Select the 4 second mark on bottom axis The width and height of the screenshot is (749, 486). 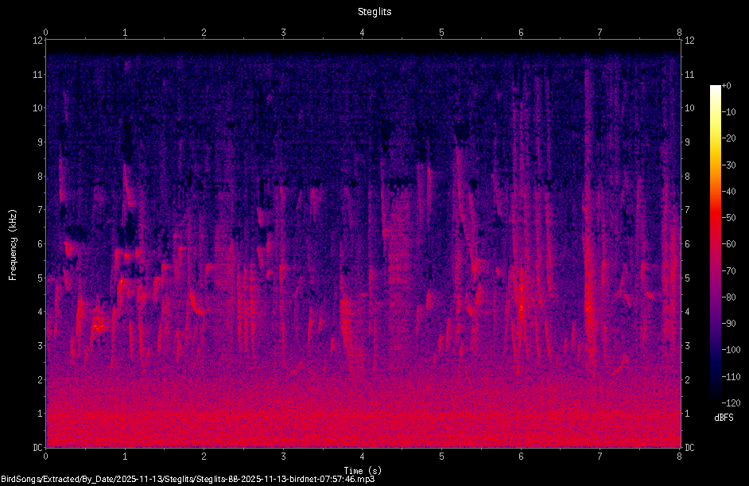[362, 457]
